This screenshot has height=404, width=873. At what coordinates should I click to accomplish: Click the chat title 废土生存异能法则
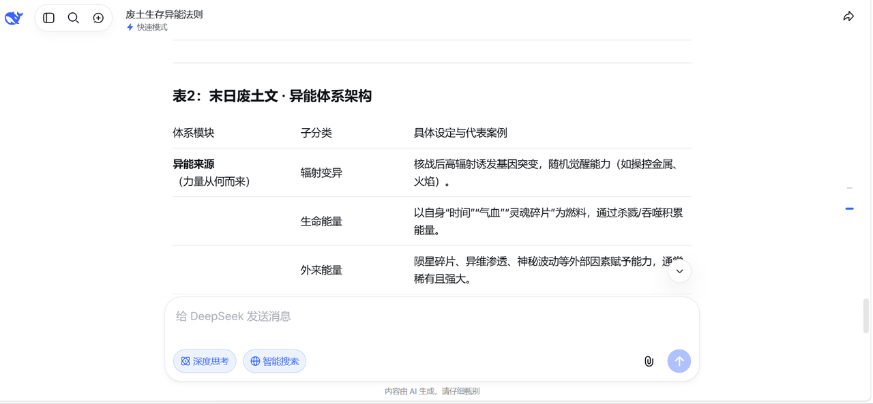coord(164,14)
